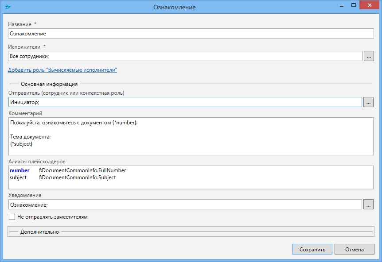The width and height of the screenshot is (382, 262).
Task: Open the Отправитель browse ellipsis button
Action: pyautogui.click(x=368, y=102)
